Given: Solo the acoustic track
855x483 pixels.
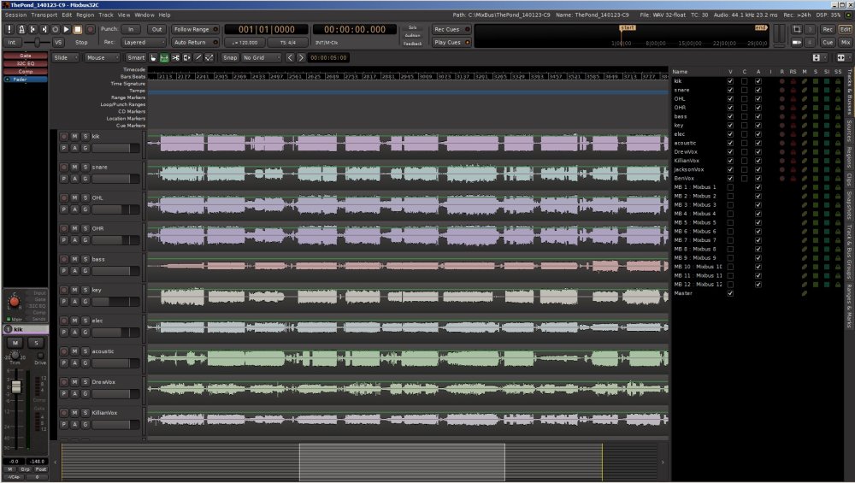Looking at the screenshot, I should pos(85,351).
